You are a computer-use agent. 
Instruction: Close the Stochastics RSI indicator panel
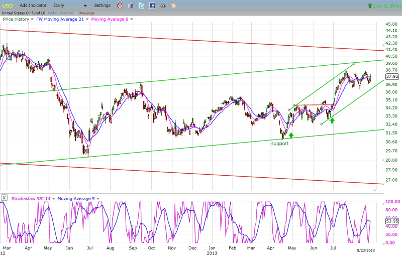(5, 198)
